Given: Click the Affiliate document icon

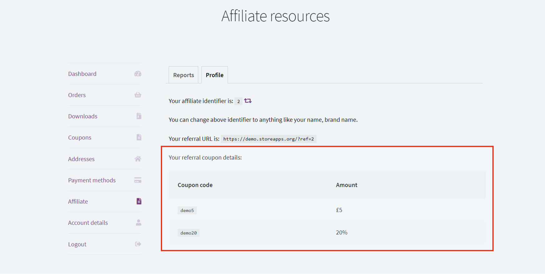Looking at the screenshot, I should [139, 201].
